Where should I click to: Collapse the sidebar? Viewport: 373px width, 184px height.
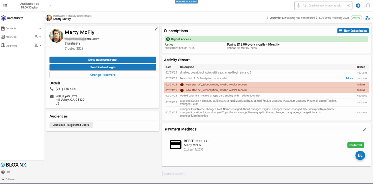(8, 180)
